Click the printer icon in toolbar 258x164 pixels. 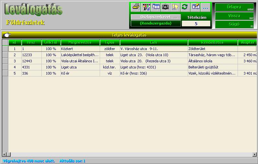(136, 7)
